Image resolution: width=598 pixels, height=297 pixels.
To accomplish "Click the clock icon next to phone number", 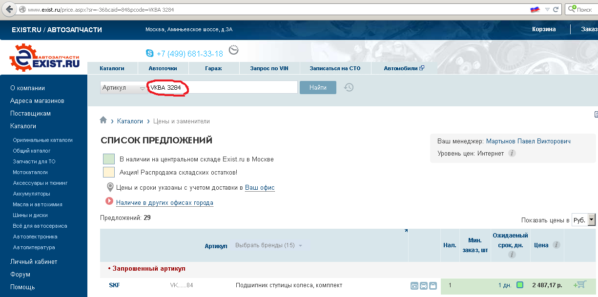I will point(233,51).
